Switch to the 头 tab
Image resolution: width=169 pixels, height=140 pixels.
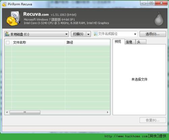[141, 42]
